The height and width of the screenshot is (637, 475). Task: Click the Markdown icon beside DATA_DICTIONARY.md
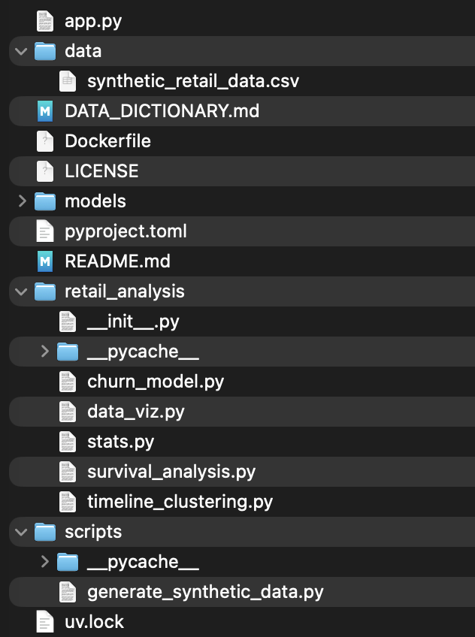[x=46, y=111]
